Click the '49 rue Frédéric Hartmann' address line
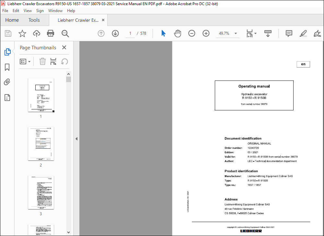The height and width of the screenshot is (236, 324). [239, 209]
